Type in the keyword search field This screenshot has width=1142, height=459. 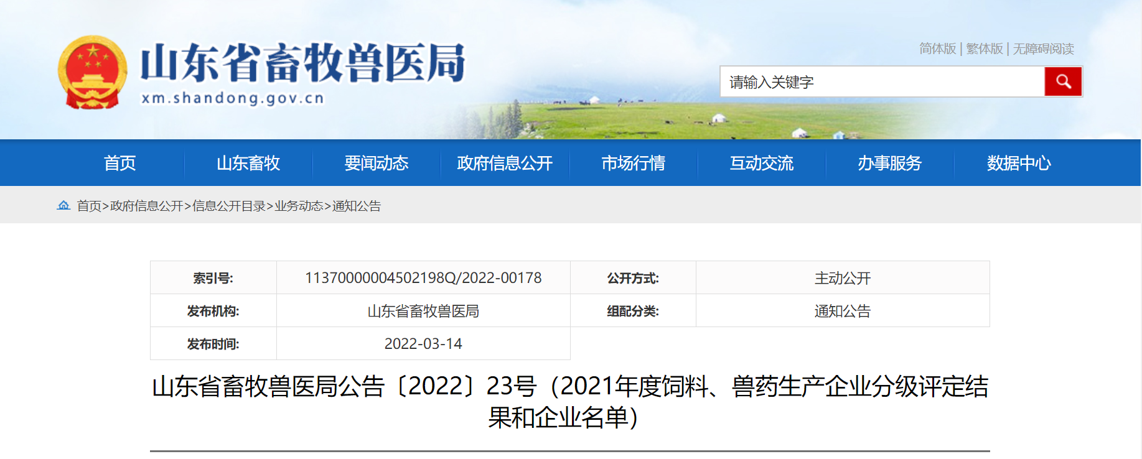pyautogui.click(x=881, y=82)
